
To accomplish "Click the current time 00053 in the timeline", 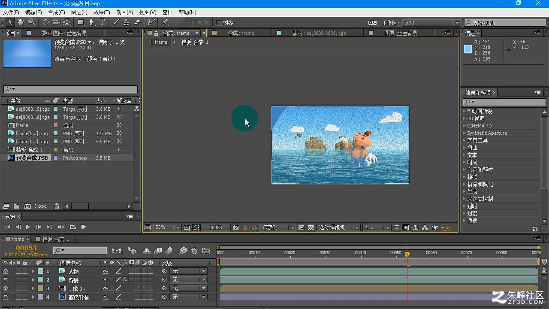I will point(26,248).
